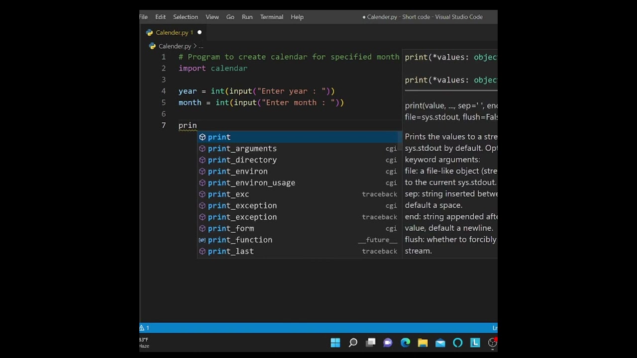Choose 'print_arguments' from suggestions

(299, 148)
